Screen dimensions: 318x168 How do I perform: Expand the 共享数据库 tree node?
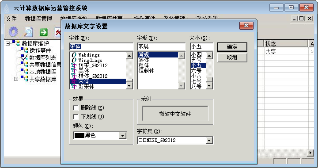(16, 79)
